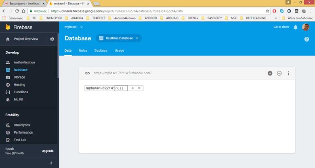Screen dimensions: 315x168
Task: Collapse all nodes with minus circle icon
Action: pos(279,73)
